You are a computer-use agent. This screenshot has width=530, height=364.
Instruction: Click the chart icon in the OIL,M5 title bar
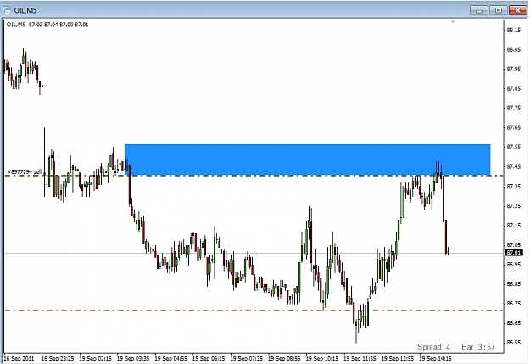coord(7,10)
